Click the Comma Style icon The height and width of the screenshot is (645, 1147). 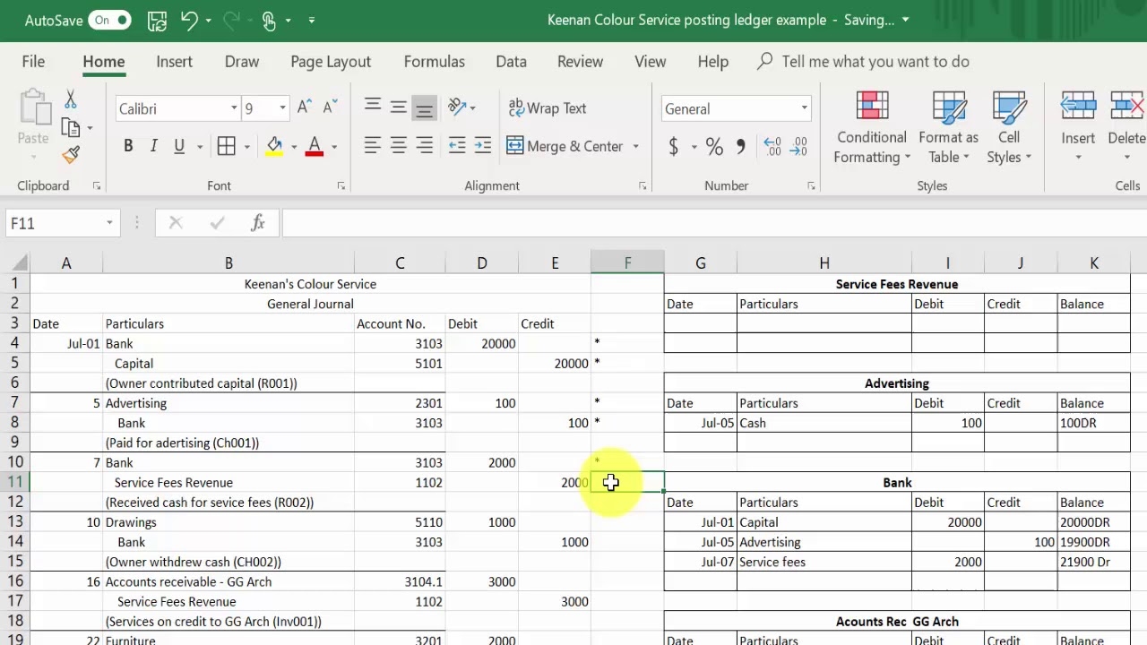[x=738, y=146]
